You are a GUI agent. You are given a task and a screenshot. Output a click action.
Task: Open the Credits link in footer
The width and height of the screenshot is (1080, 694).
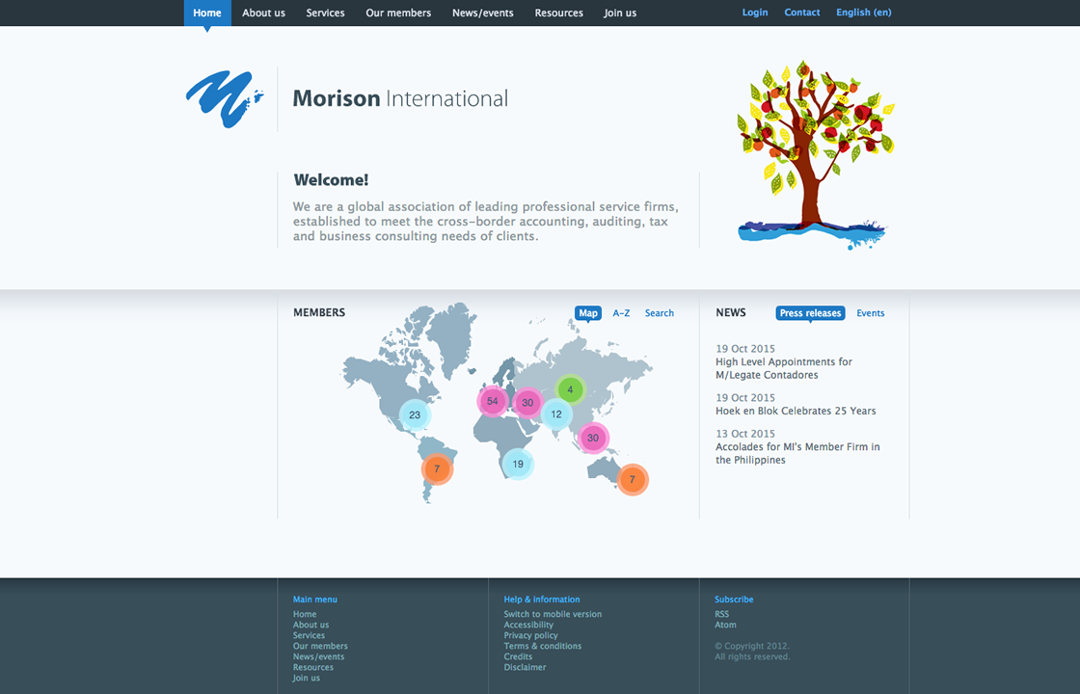(x=517, y=656)
